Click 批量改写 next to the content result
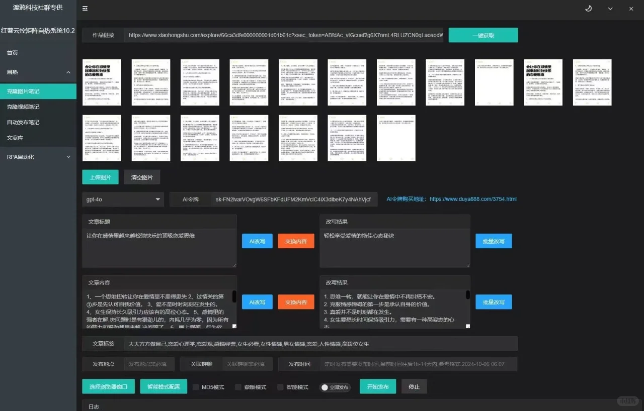The height and width of the screenshot is (411, 644). click(494, 302)
